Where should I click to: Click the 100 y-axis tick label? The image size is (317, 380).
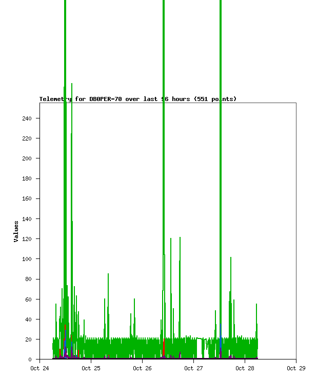point(27,259)
